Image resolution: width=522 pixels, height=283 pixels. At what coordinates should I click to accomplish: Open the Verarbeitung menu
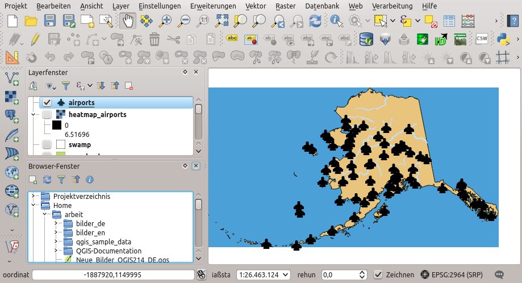click(392, 6)
